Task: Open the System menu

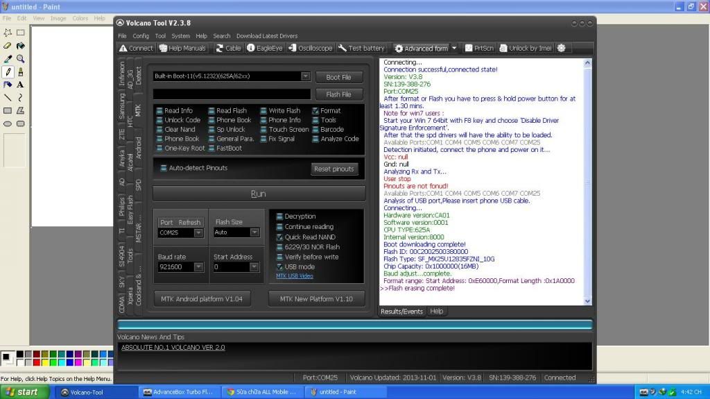Action: coord(181,36)
